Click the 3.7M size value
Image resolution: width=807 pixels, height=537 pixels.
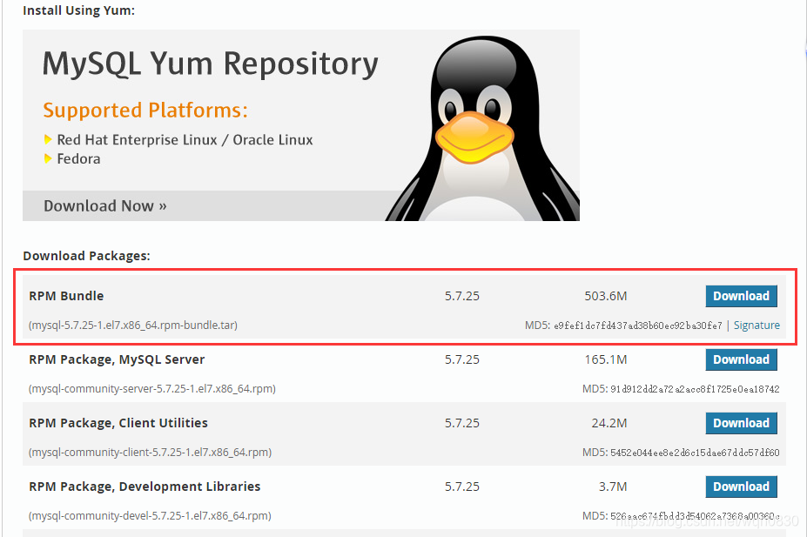click(613, 487)
